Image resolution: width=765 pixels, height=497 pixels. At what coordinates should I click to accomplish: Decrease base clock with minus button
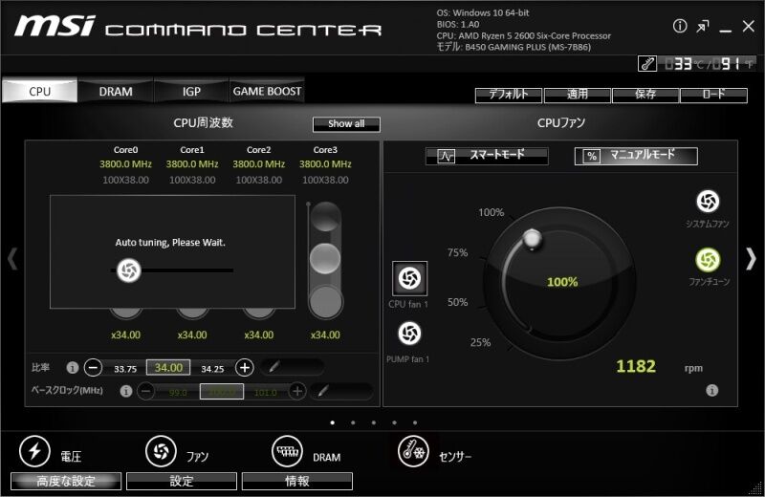pos(145,391)
